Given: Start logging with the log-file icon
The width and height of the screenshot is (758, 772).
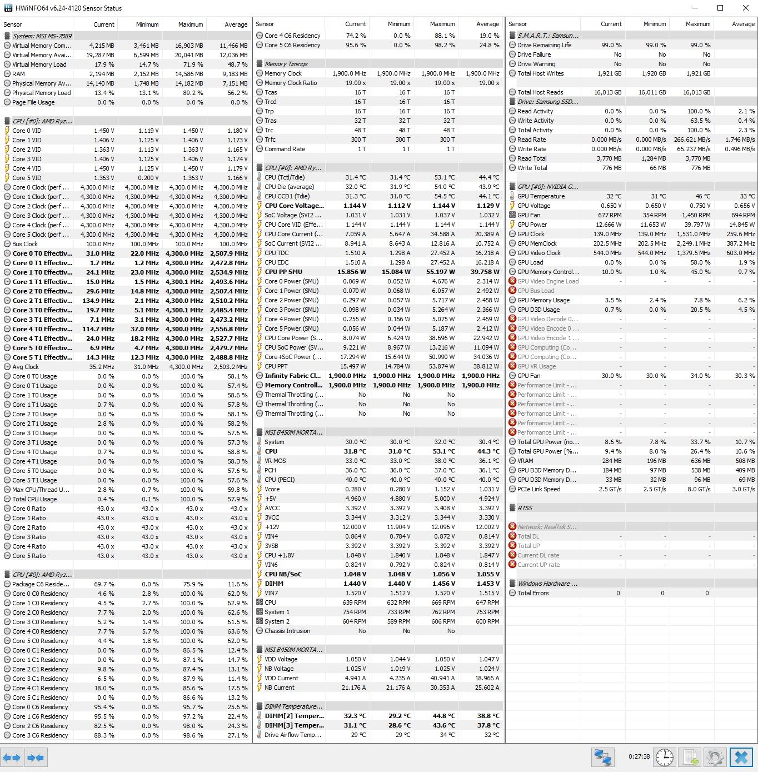Looking at the screenshot, I should tap(690, 757).
